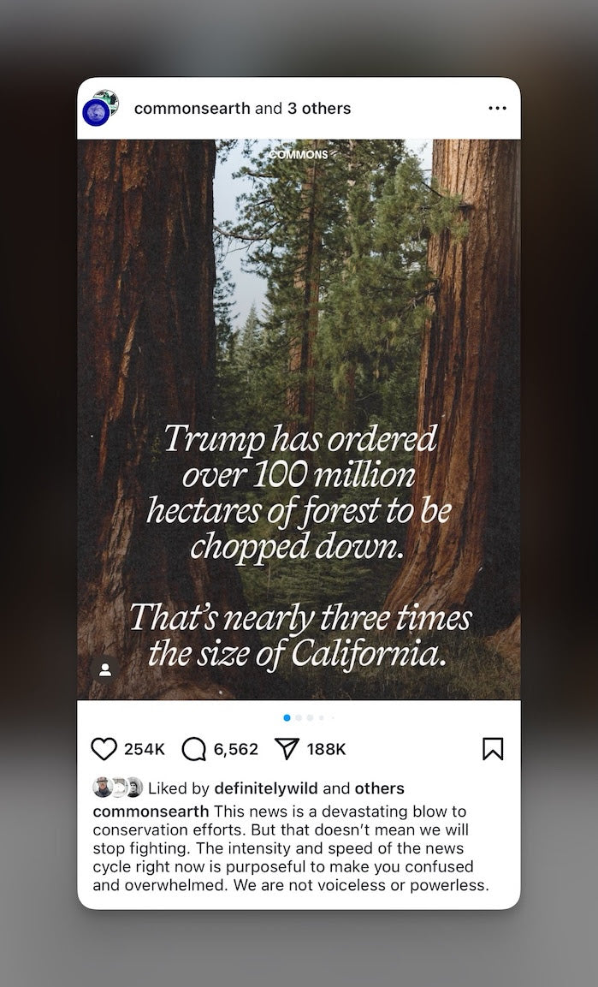The height and width of the screenshot is (987, 598).
Task: Show "others" who liked the post
Action: click(380, 788)
